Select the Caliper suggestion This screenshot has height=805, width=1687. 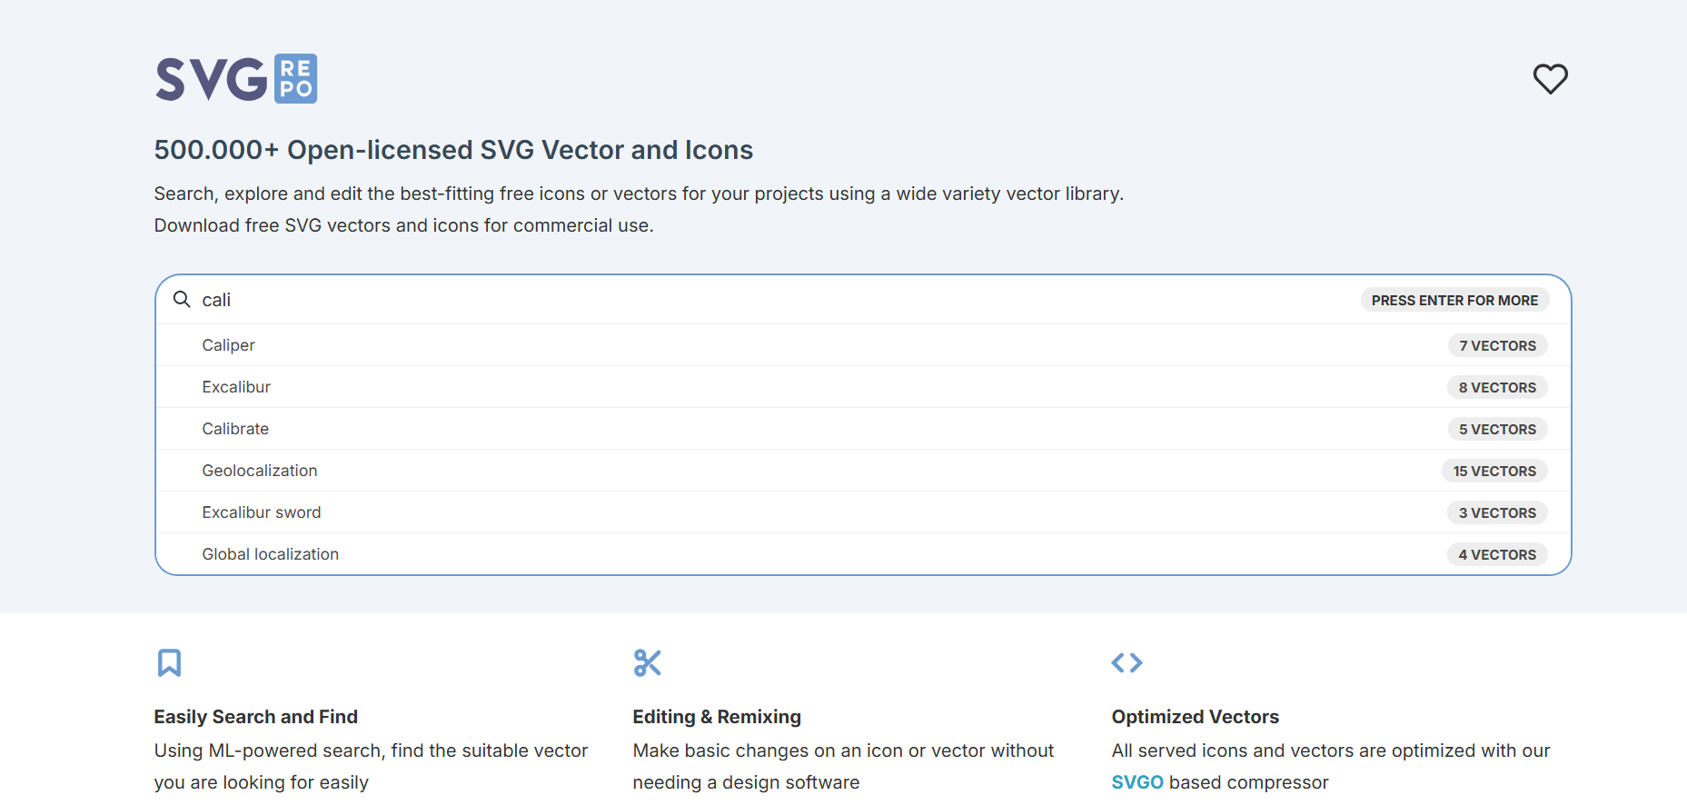pyautogui.click(x=228, y=345)
